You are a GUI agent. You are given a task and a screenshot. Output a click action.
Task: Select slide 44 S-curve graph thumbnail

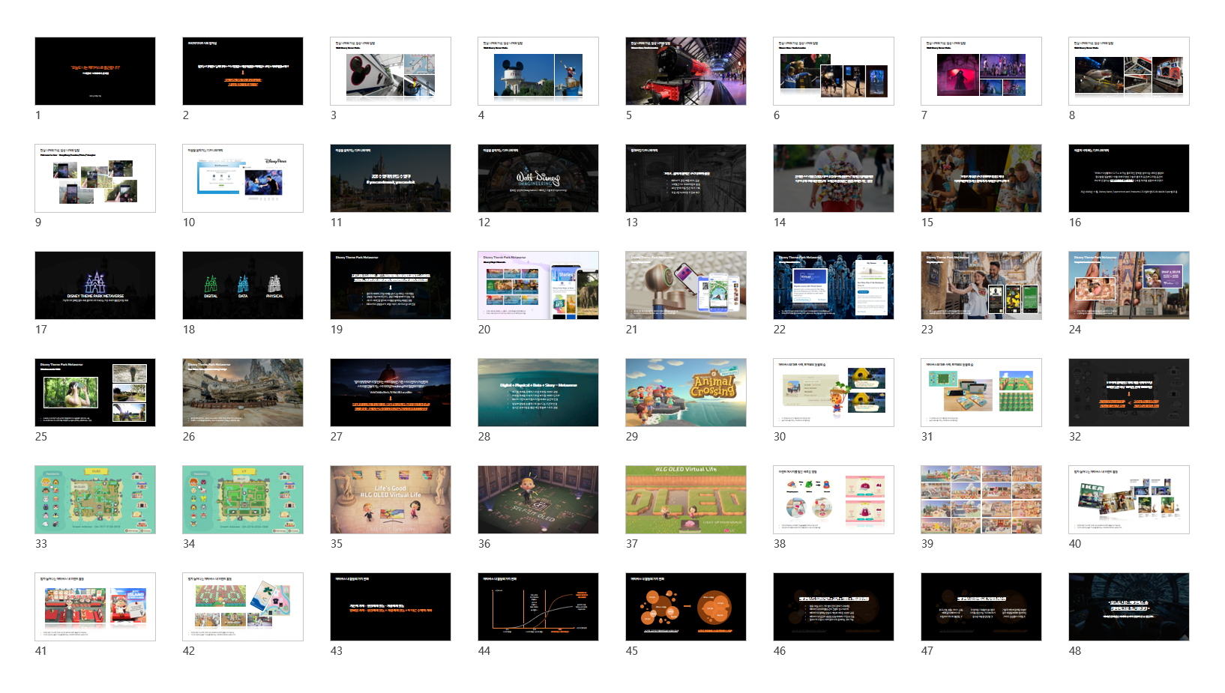coord(538,607)
